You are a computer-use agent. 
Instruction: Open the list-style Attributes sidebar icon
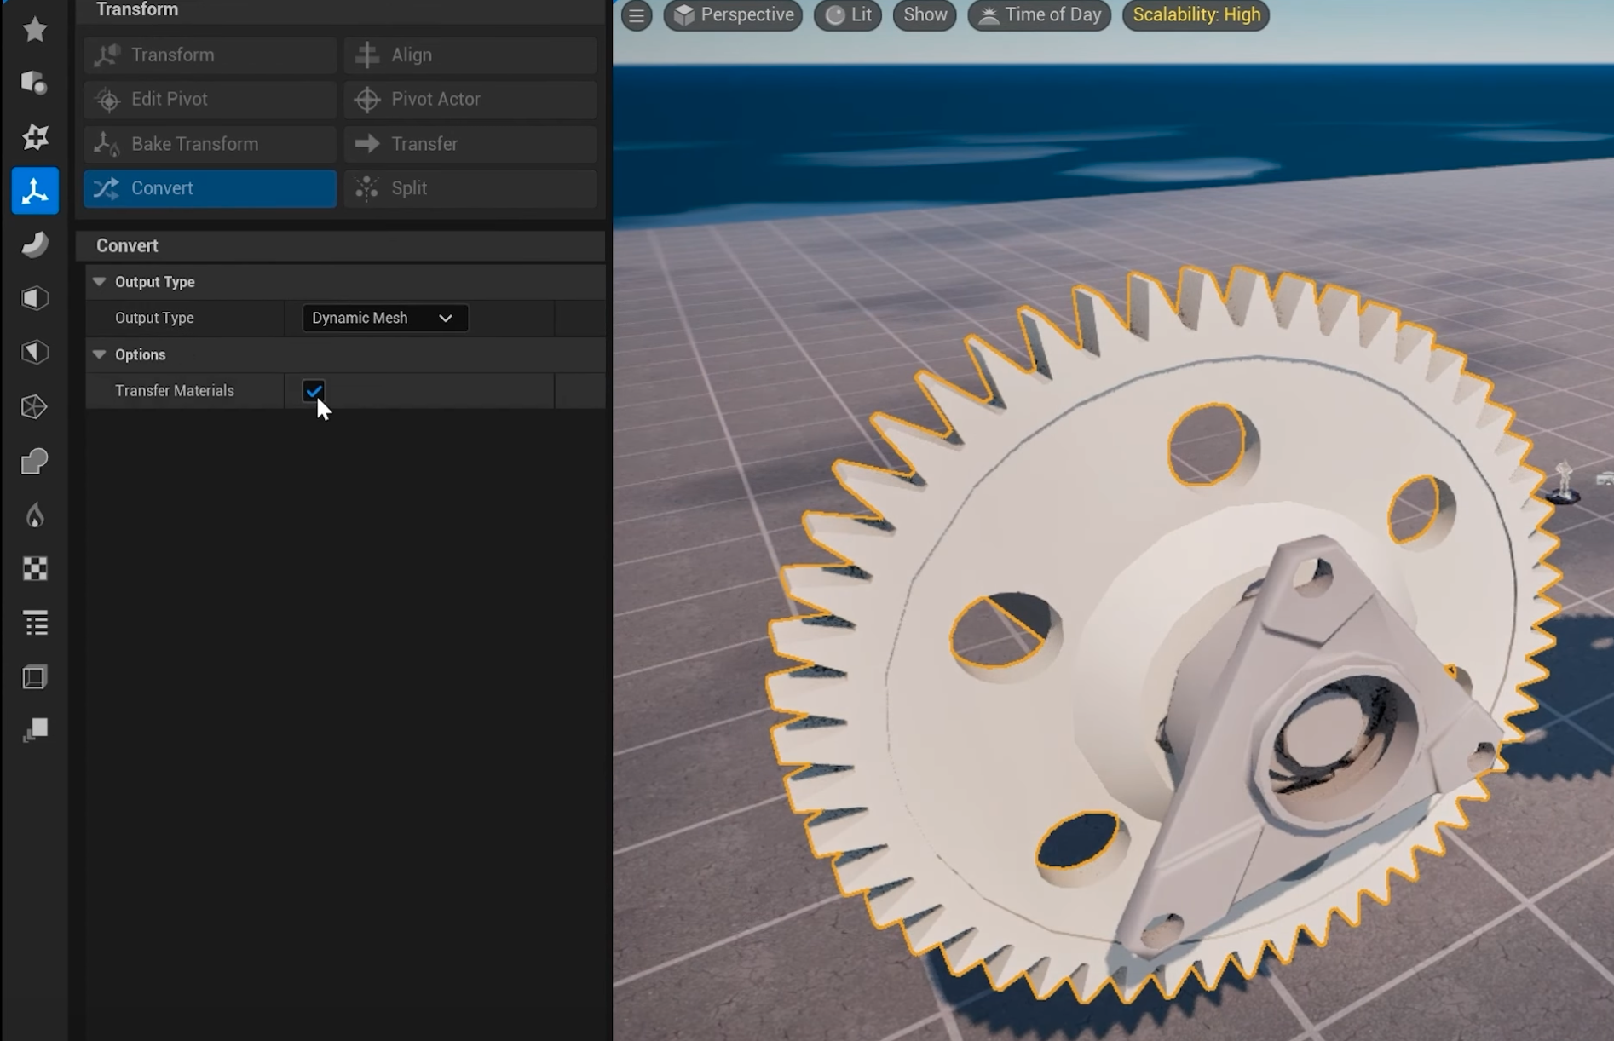pos(35,624)
